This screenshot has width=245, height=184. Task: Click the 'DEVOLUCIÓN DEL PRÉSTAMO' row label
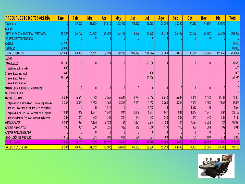coord(18,137)
